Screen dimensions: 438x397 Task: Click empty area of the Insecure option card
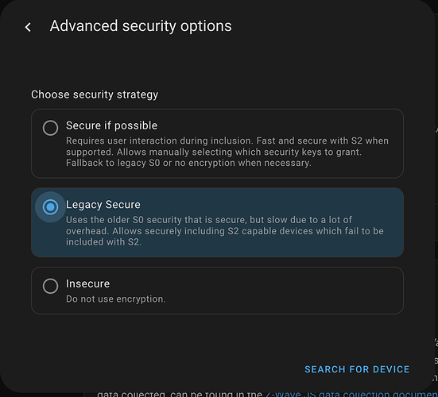click(x=279, y=291)
